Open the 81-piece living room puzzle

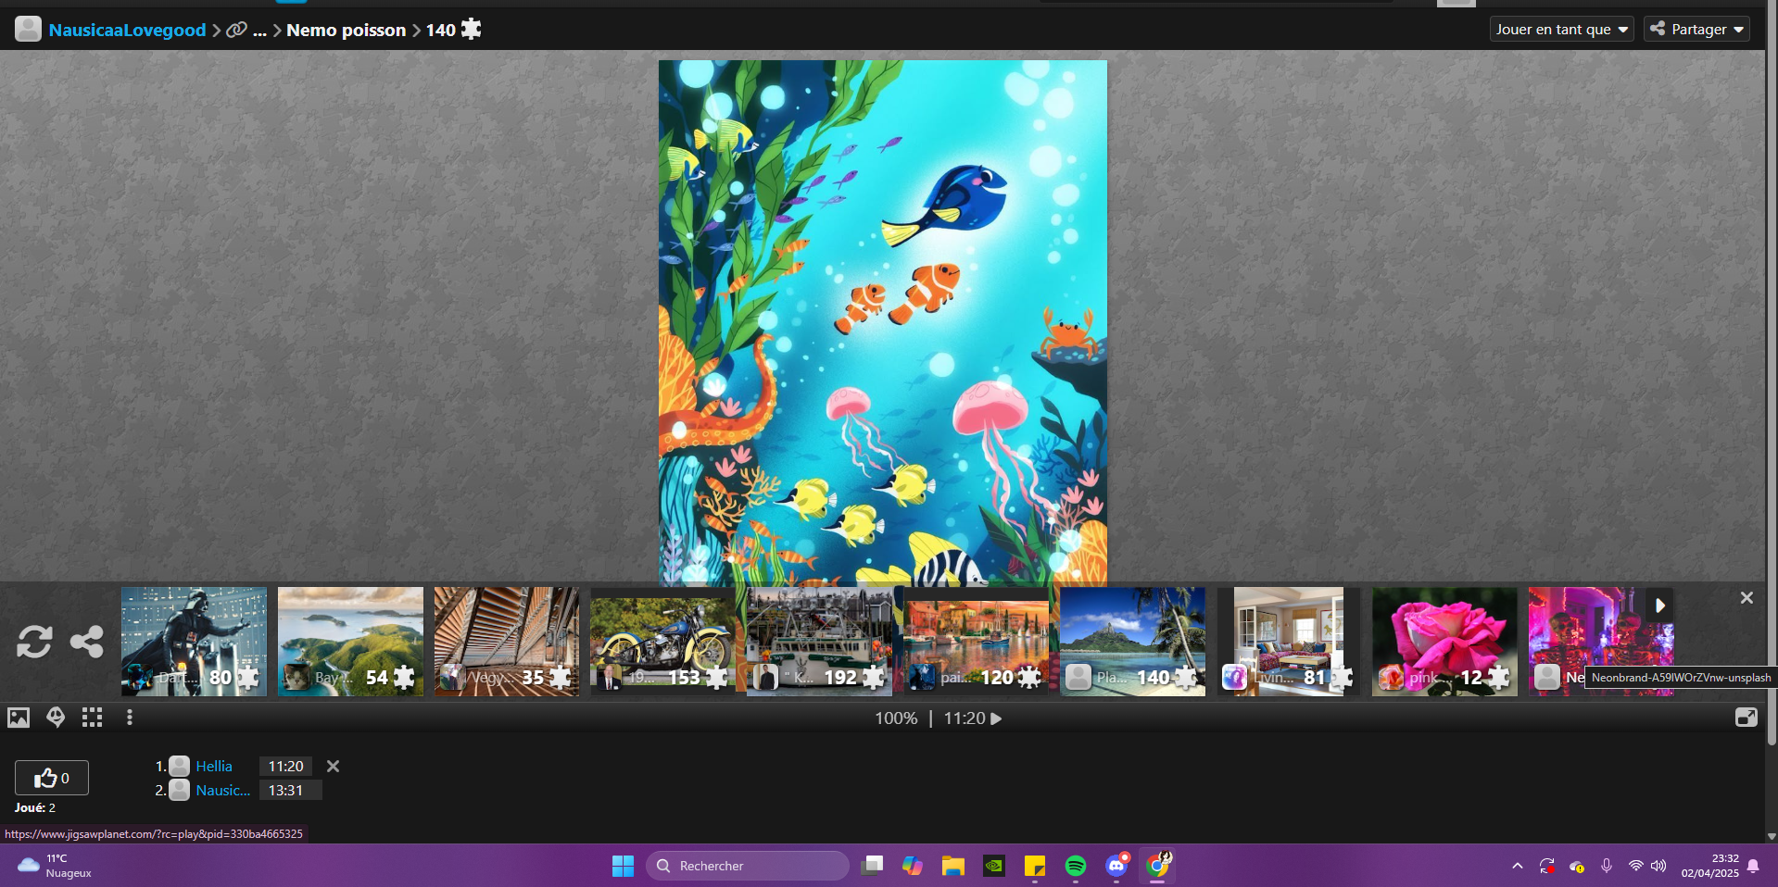point(1290,642)
